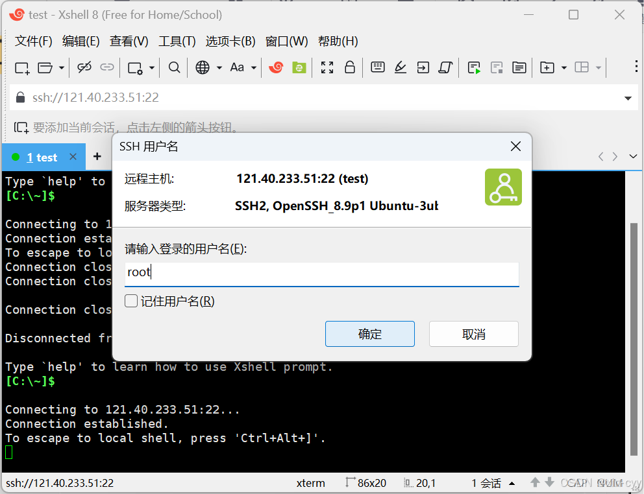Click the terminal vertical scrollbar

(x=634, y=338)
